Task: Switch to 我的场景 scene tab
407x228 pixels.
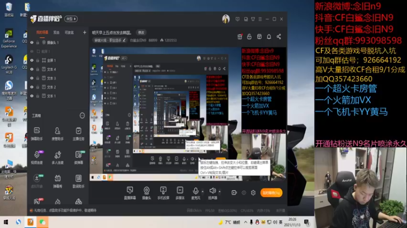Action: 42,32
